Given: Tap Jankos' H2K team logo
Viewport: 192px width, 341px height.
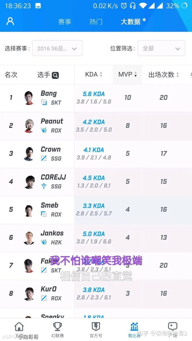Looking at the screenshot, I should (44, 242).
